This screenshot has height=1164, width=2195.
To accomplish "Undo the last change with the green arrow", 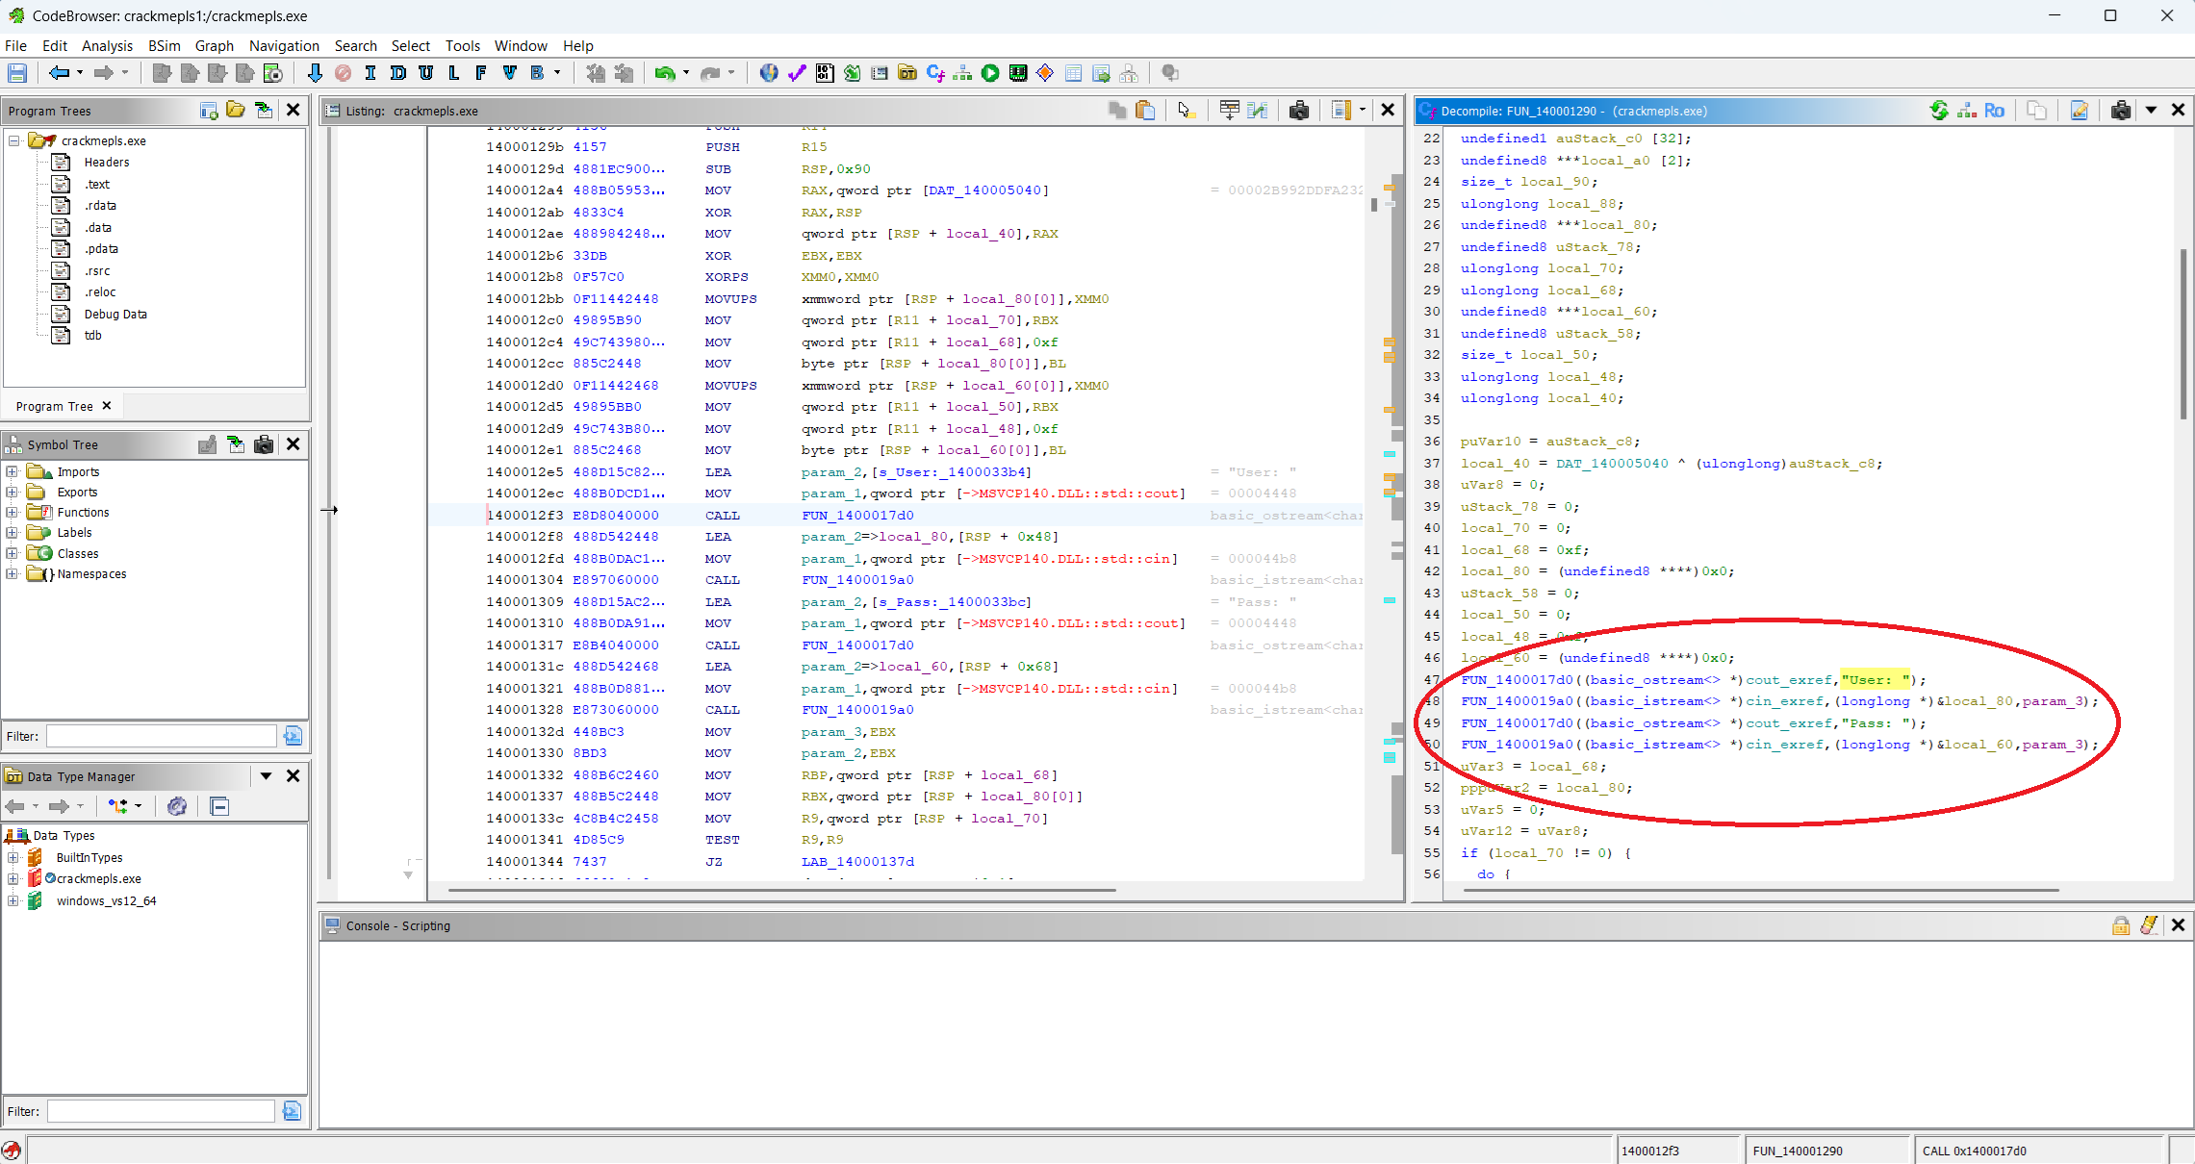I will (x=664, y=73).
